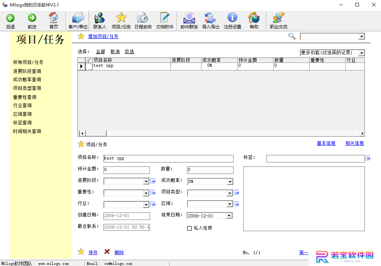Switch to the 相关信息 tab link
The height and width of the screenshot is (266, 381).
(x=355, y=143)
